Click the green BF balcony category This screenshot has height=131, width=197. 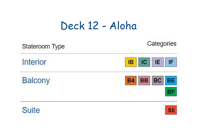point(171,91)
